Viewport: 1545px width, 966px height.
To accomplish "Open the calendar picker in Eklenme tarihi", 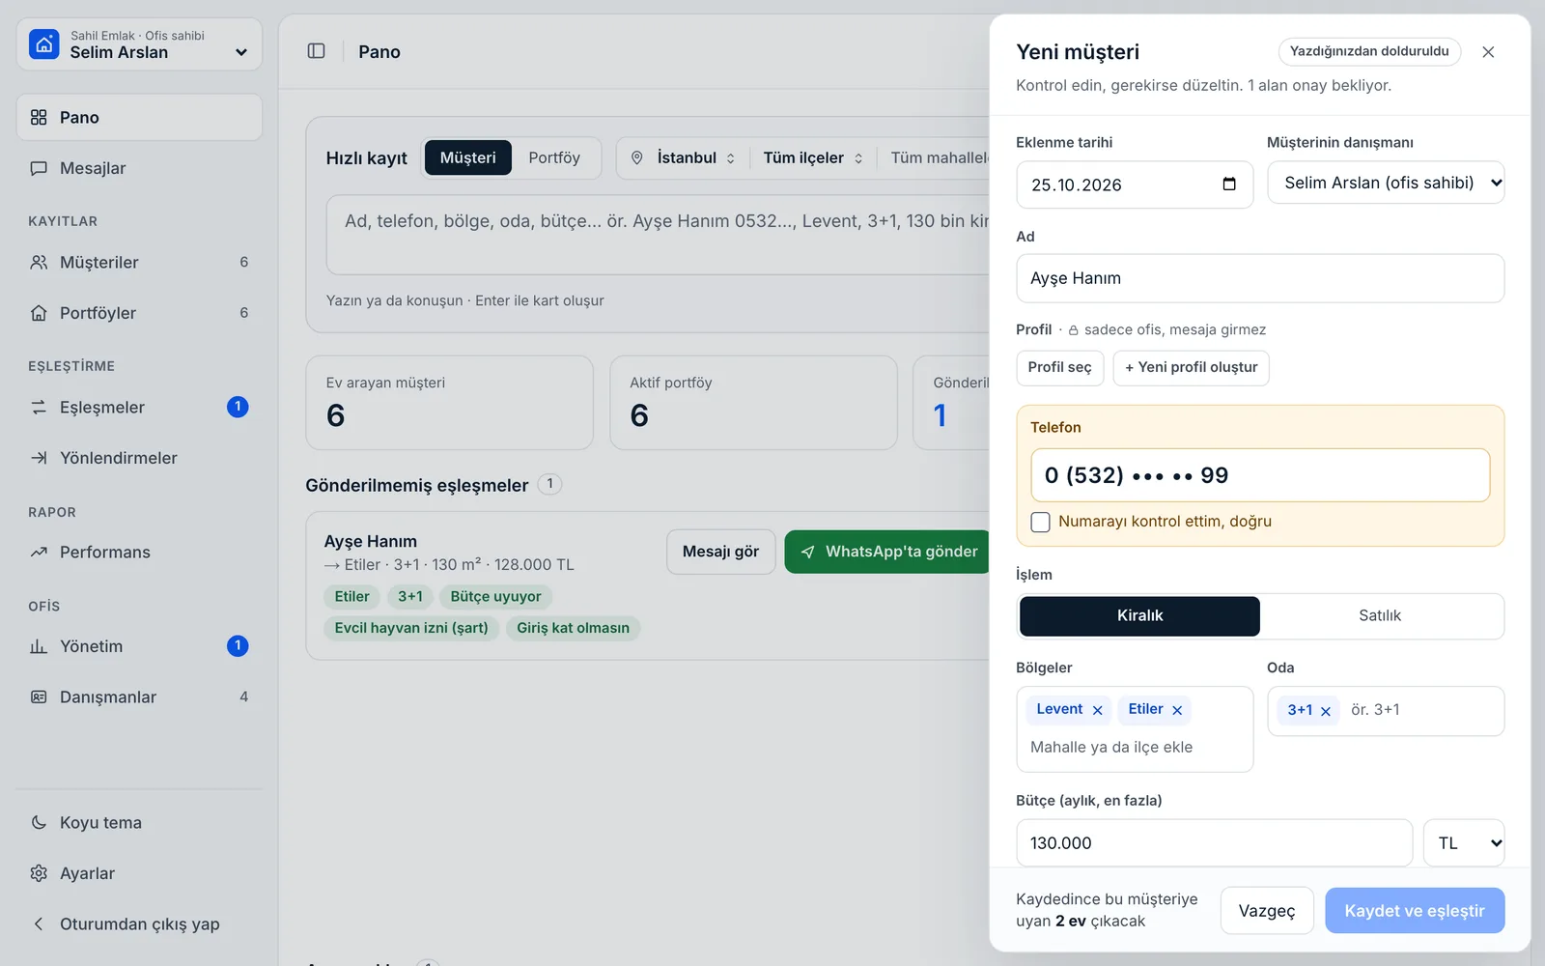I will (1229, 185).
